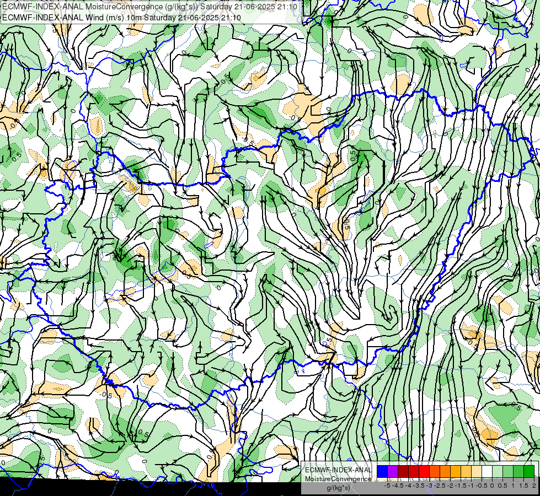This screenshot has height=496, width=540.
Task: Click the purple legend color swatch
Action: click(393, 471)
